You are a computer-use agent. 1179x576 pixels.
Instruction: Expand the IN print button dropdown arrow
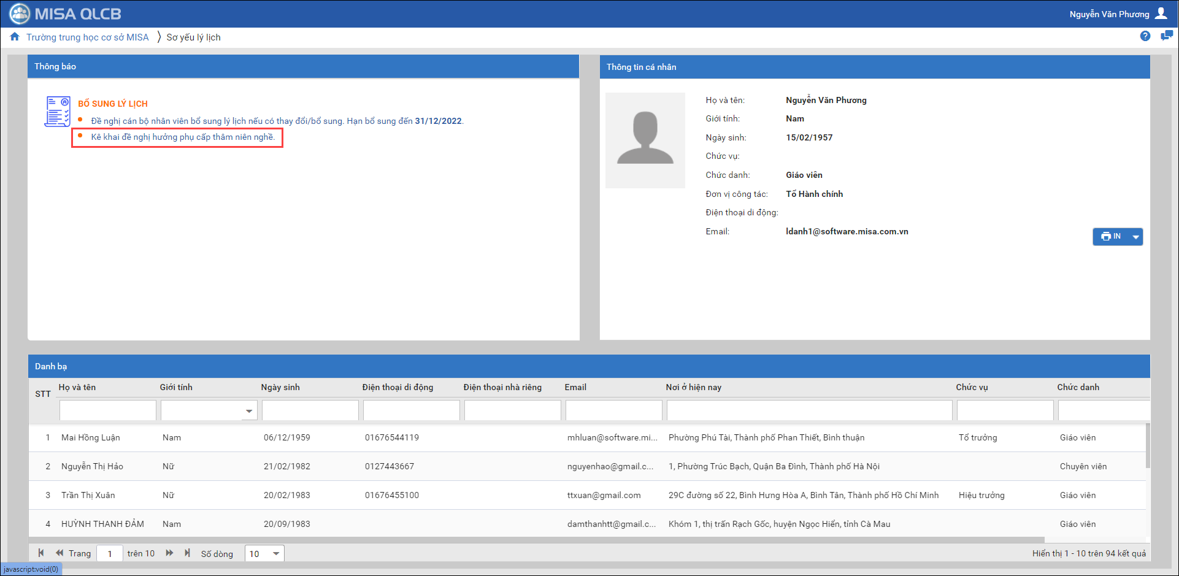[x=1135, y=237]
